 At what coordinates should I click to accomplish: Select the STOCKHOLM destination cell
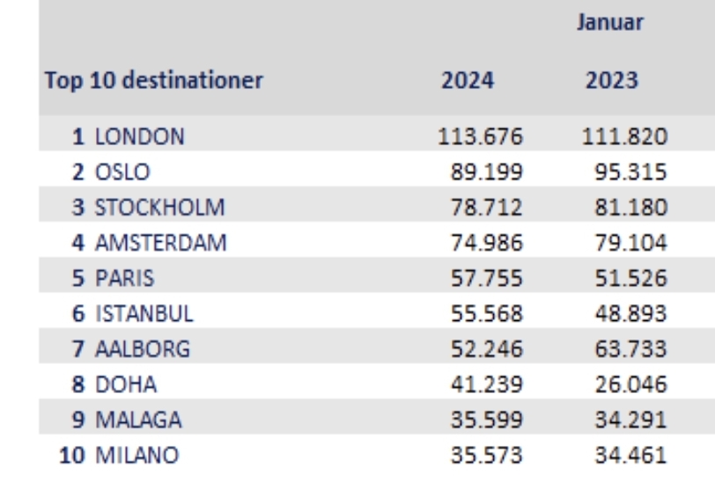point(159,207)
